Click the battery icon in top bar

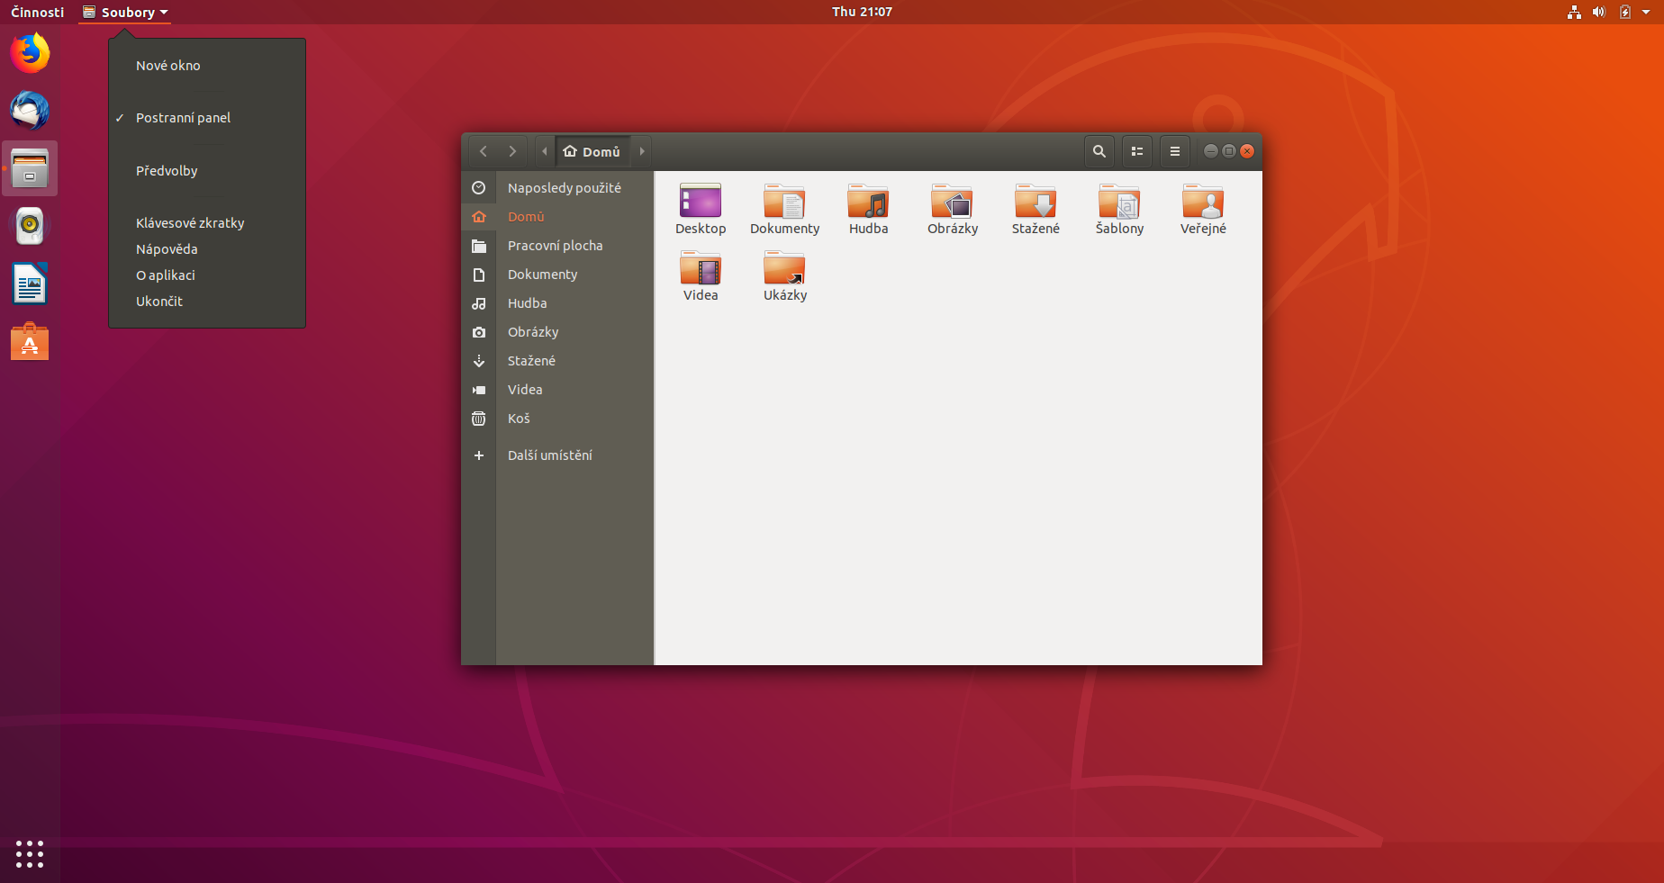click(x=1625, y=12)
